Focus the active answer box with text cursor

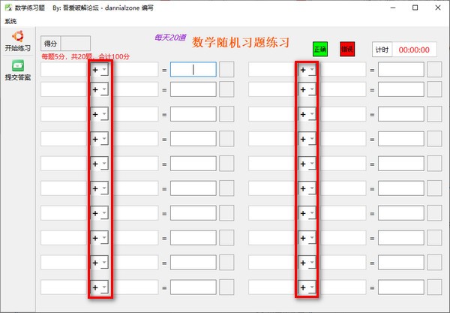(193, 70)
